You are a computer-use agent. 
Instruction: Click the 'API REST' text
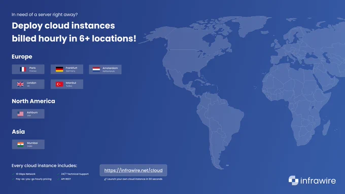coord(66,179)
